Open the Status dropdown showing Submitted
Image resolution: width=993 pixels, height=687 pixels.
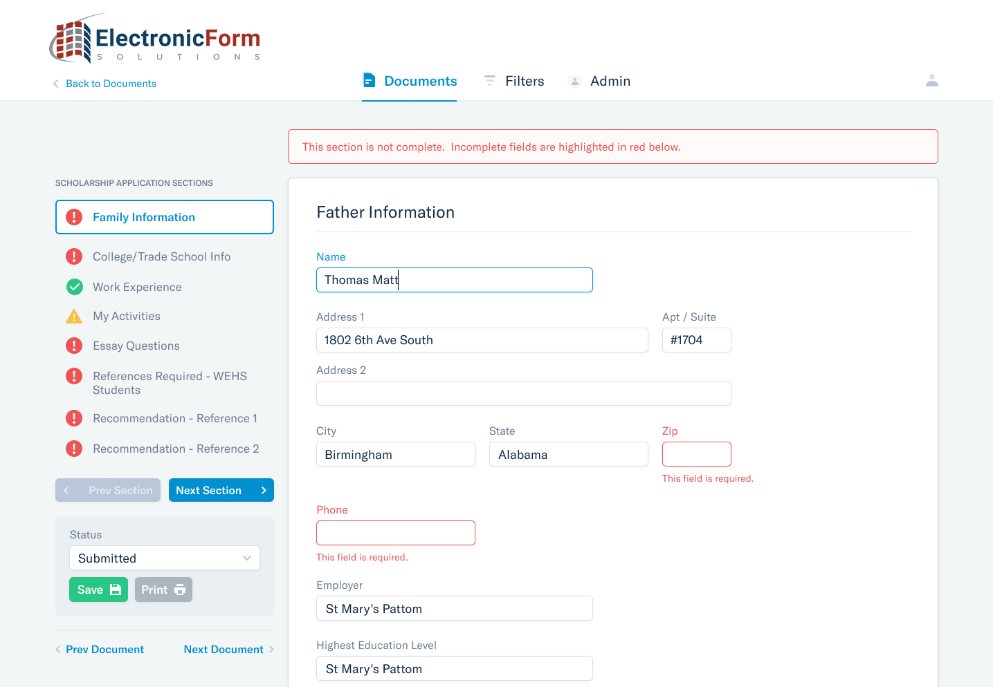164,558
